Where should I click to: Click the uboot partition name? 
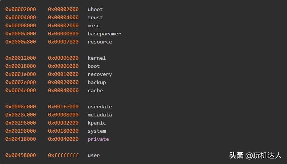pos(95,9)
